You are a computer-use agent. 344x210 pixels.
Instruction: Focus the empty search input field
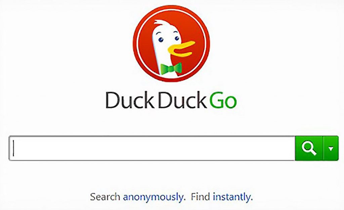152,148
